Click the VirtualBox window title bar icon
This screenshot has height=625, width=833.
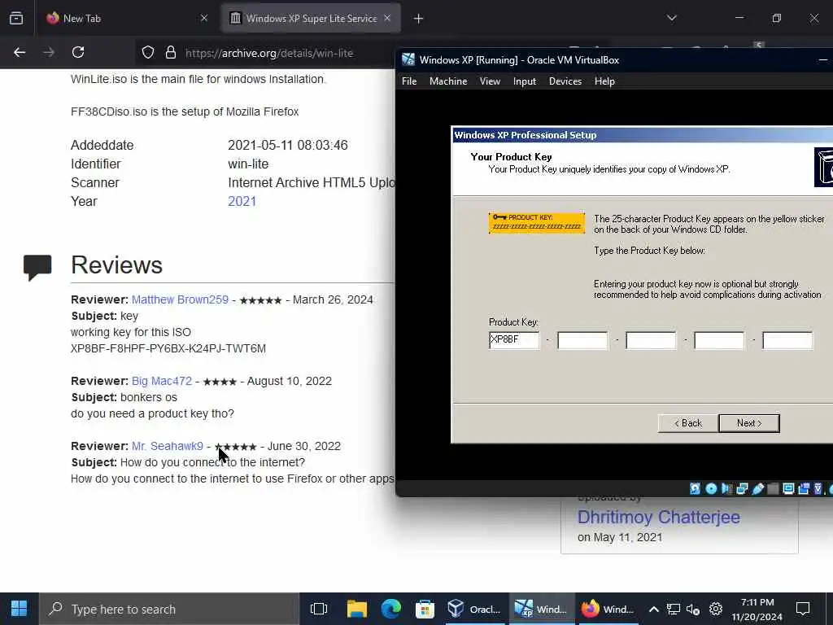(x=408, y=59)
